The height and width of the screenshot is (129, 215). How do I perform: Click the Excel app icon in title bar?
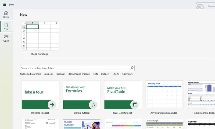[x=4, y=5]
